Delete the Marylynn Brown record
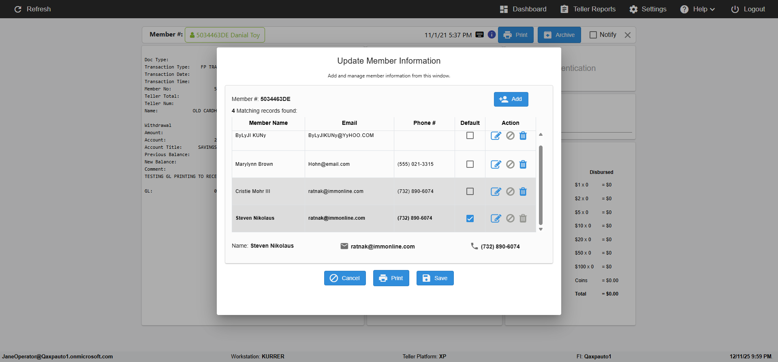The height and width of the screenshot is (362, 778). 523,164
